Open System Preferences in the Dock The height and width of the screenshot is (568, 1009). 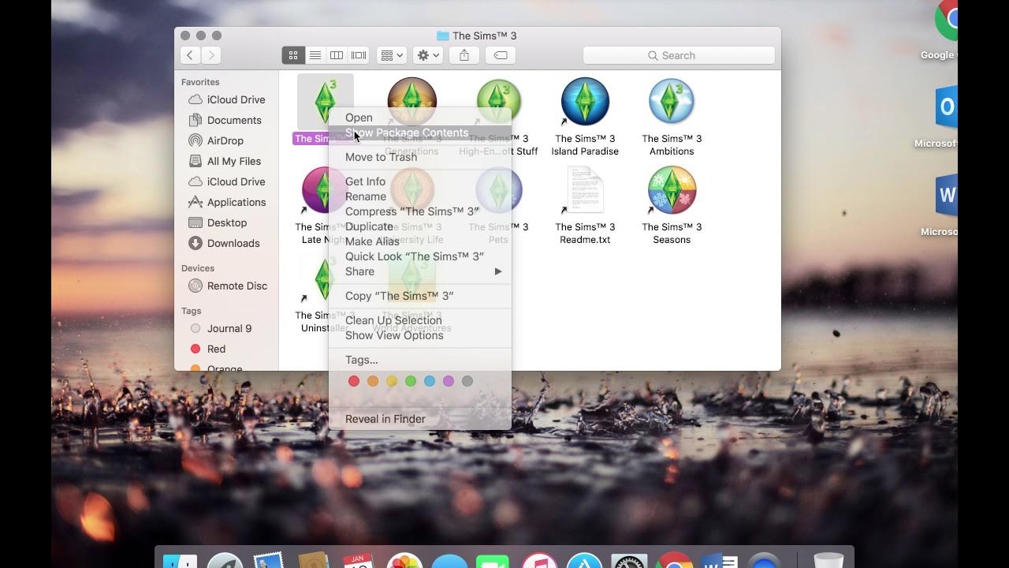tap(630, 560)
